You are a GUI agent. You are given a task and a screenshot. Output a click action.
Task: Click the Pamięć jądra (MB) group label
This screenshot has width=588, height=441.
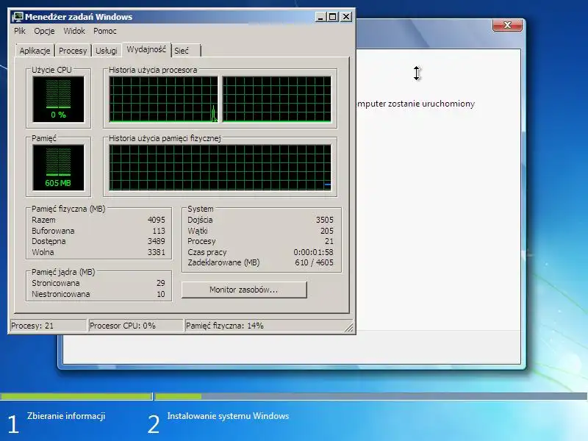click(x=63, y=272)
